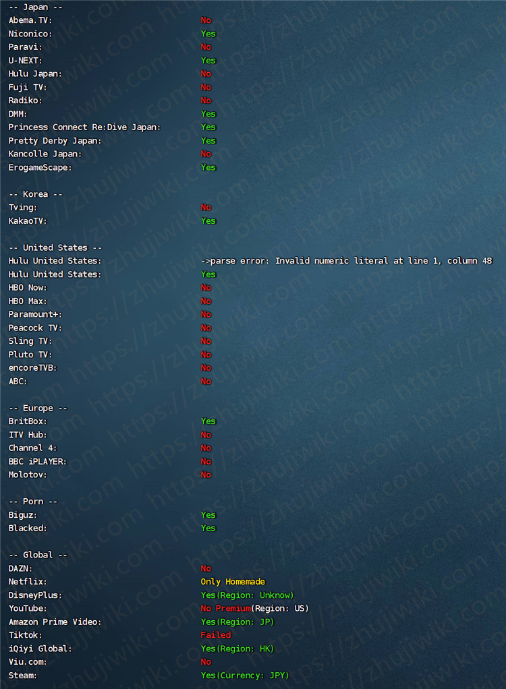Click the 'Kancolle Japan:' label
Image resolution: width=506 pixels, height=689 pixels.
[45, 154]
